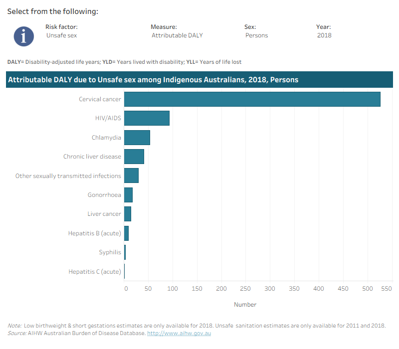Open the Sex dropdown showing Persons
Image resolution: width=399 pixels, height=349 pixels.
(256, 35)
